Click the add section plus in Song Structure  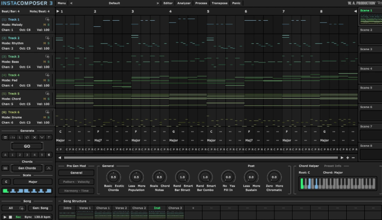click(x=193, y=208)
